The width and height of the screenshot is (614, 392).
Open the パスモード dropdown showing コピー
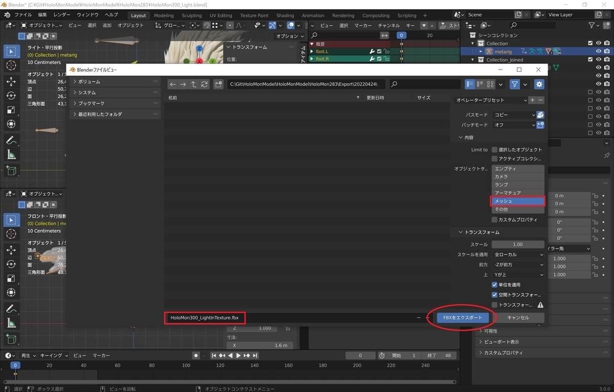tap(514, 115)
